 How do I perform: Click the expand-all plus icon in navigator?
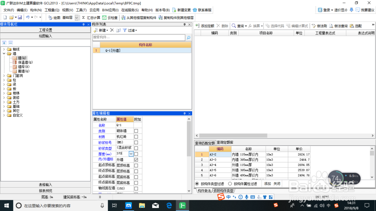pos(4,43)
